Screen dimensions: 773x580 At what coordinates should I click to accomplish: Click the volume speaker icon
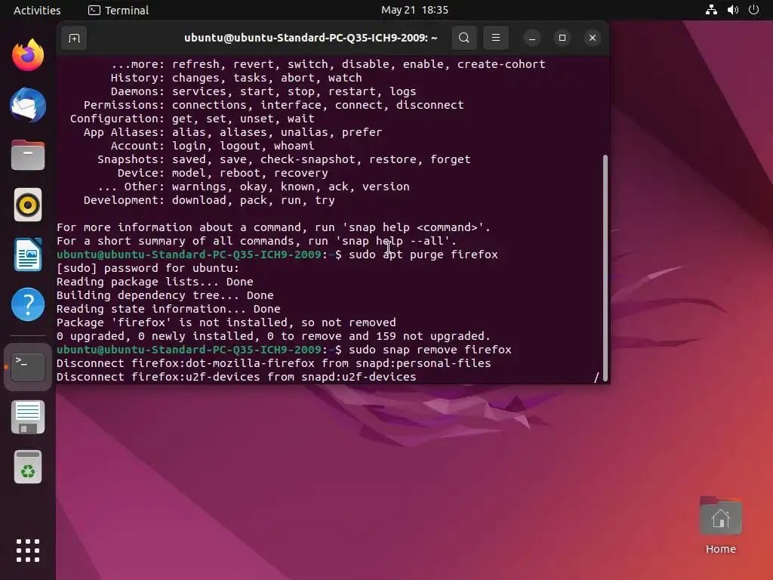pyautogui.click(x=732, y=10)
